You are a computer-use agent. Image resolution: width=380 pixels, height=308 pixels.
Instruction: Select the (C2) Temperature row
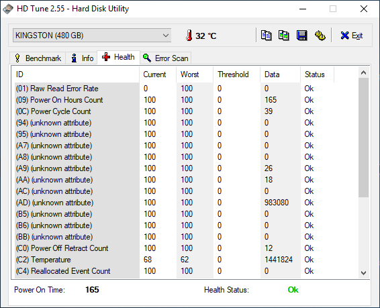(x=185, y=260)
